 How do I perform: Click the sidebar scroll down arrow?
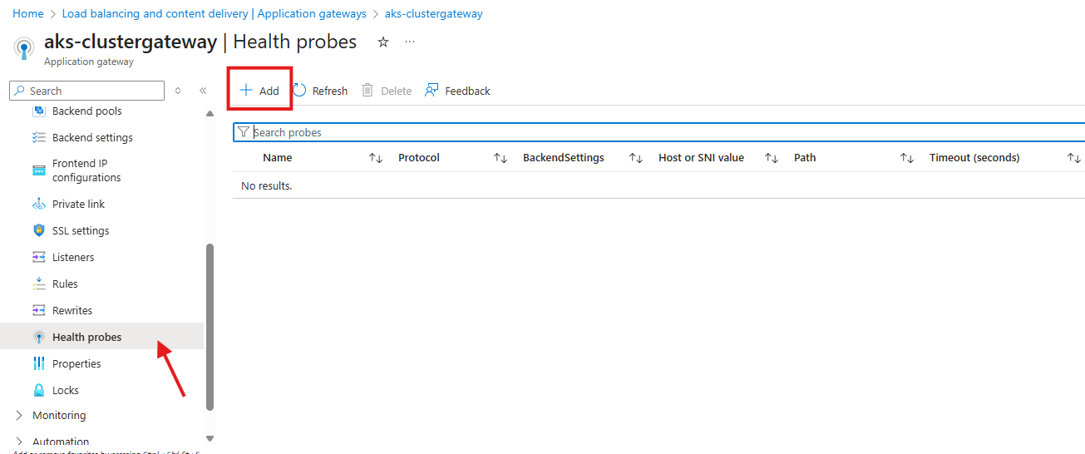tap(210, 438)
